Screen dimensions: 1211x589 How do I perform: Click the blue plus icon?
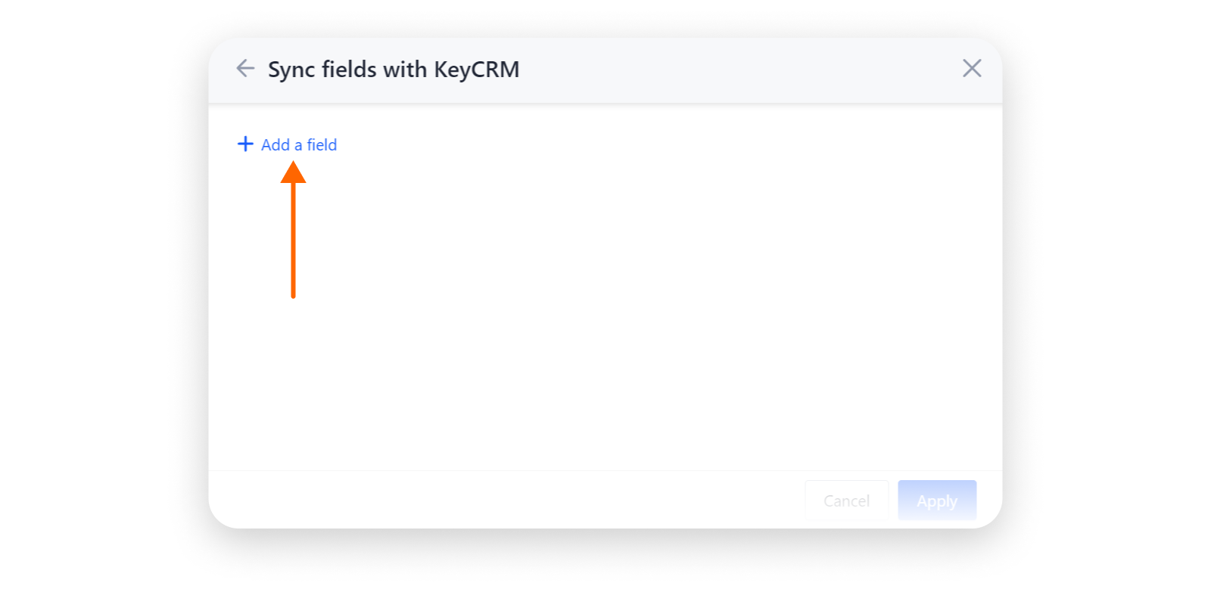pos(245,144)
